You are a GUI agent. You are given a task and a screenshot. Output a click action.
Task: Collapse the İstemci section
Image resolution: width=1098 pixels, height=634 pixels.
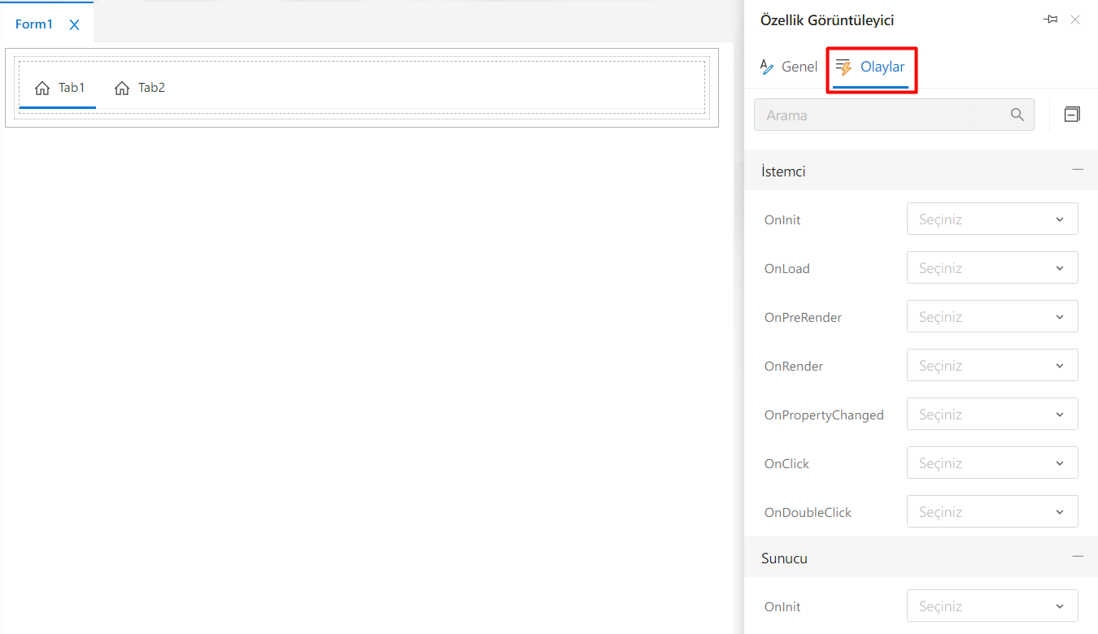point(1078,170)
